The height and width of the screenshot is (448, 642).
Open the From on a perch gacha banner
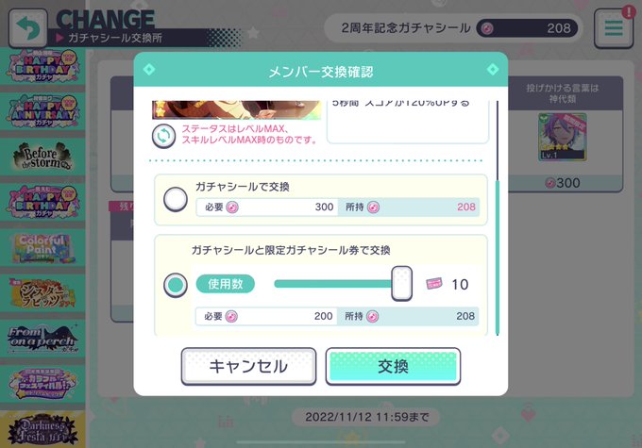[42, 340]
